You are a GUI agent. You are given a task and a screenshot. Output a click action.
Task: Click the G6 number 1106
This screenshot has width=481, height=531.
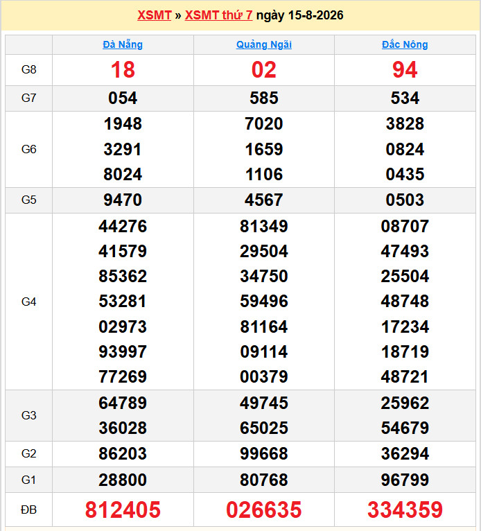264,175
